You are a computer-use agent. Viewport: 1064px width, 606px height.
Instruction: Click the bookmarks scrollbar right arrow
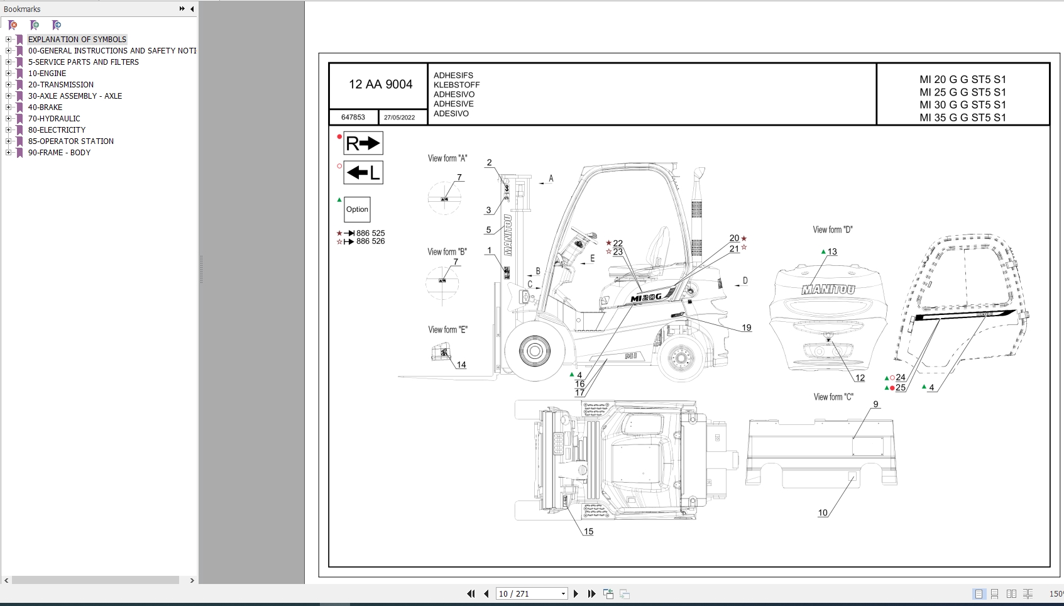click(x=192, y=580)
